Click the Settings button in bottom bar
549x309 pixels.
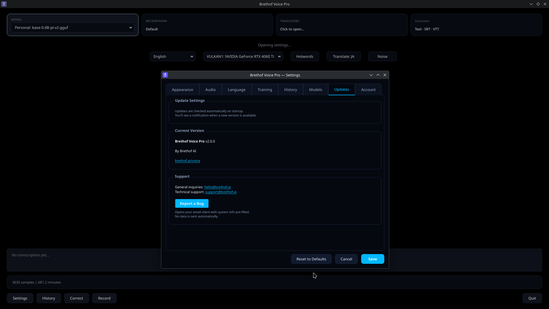click(20, 298)
